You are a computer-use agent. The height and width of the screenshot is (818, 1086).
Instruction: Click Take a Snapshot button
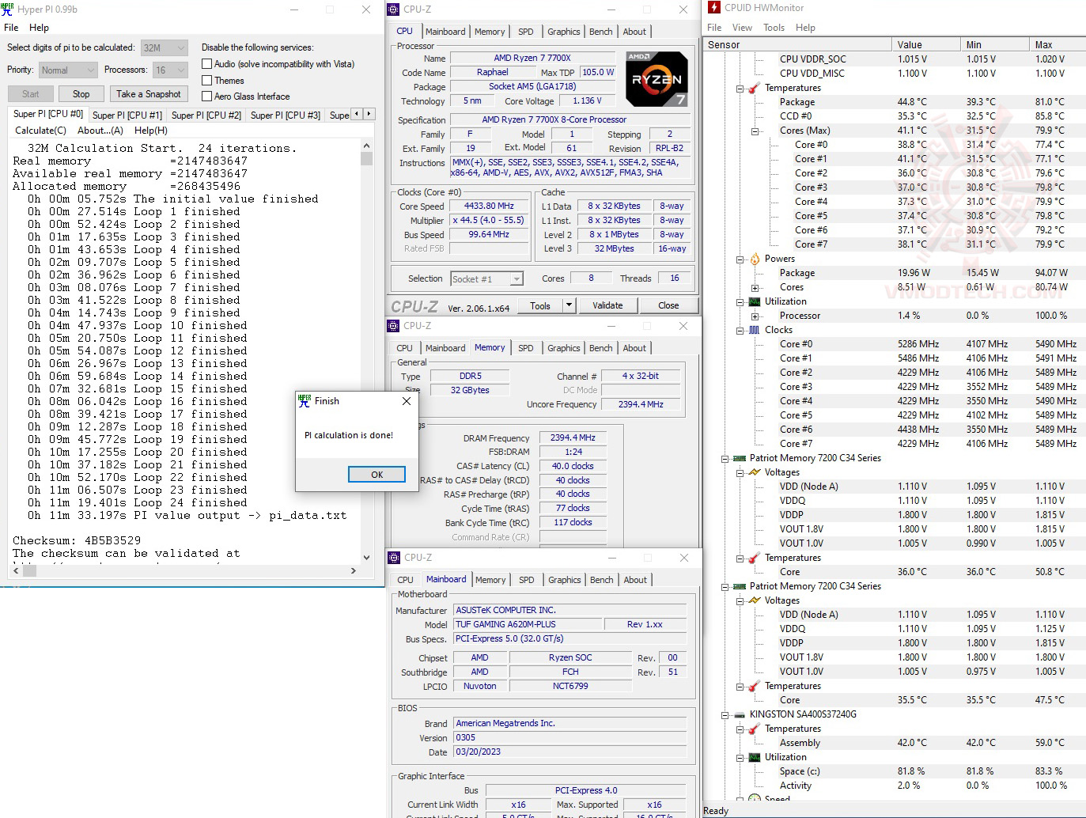click(x=149, y=94)
